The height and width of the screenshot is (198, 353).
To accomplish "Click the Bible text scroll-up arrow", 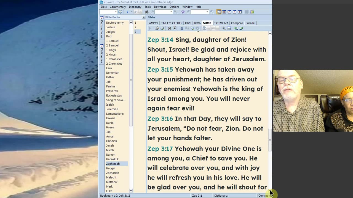I will click(x=270, y=33).
